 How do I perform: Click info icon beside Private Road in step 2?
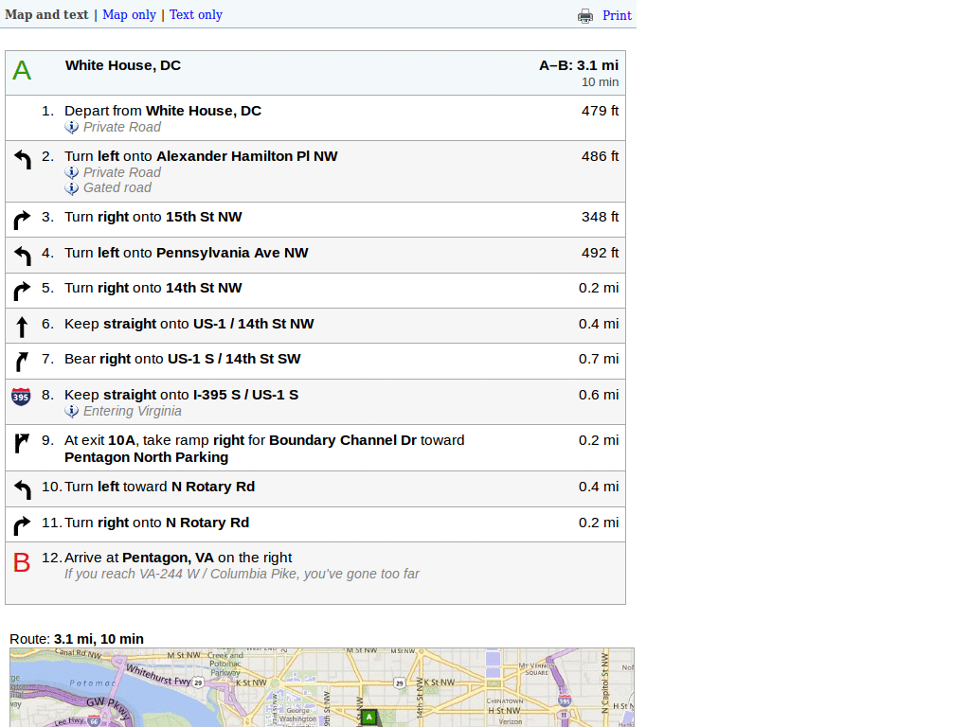(72, 172)
